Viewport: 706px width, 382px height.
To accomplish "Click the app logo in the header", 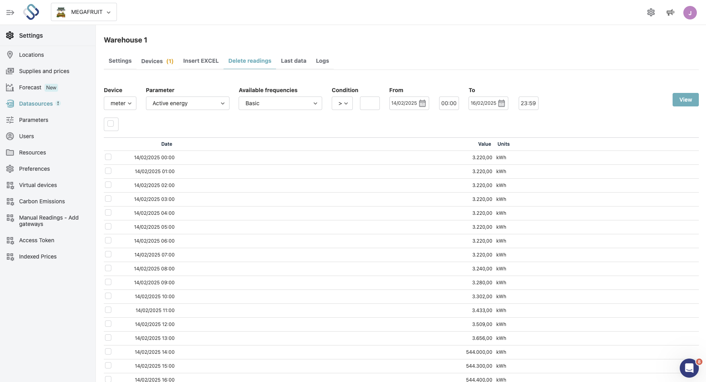I will pos(31,12).
